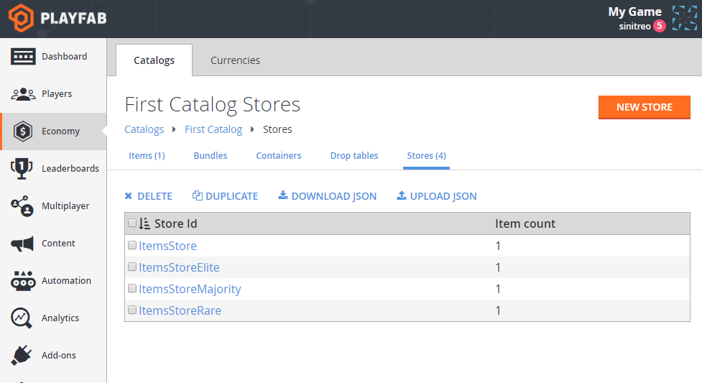The width and height of the screenshot is (702, 383).
Task: Toggle the select-all stores checkbox
Action: [x=132, y=223]
